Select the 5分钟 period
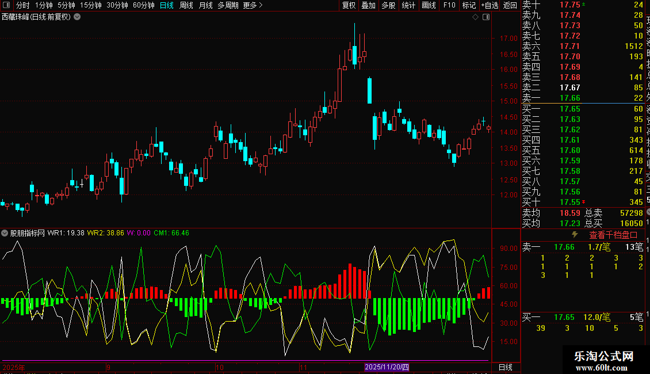 tap(66, 5)
